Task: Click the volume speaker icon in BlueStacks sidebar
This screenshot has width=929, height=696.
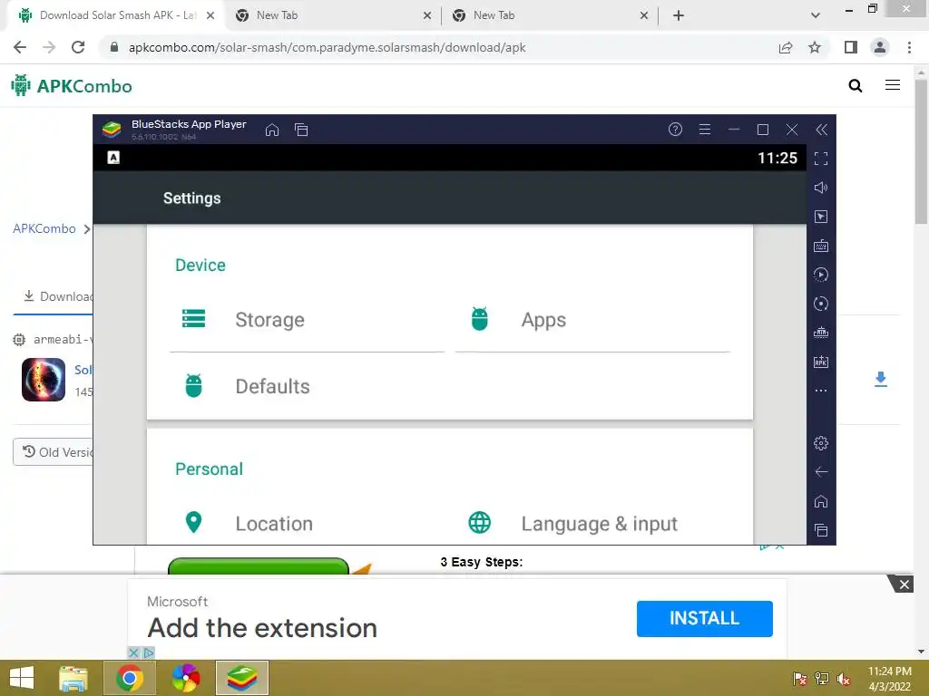Action: tap(821, 188)
